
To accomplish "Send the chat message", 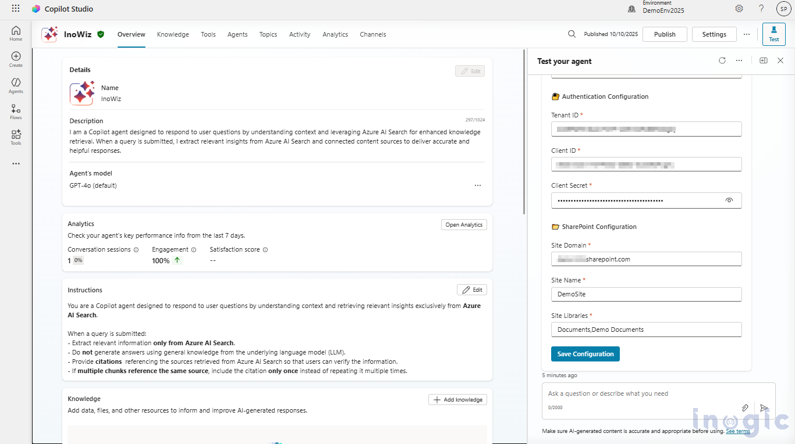I will pyautogui.click(x=764, y=407).
